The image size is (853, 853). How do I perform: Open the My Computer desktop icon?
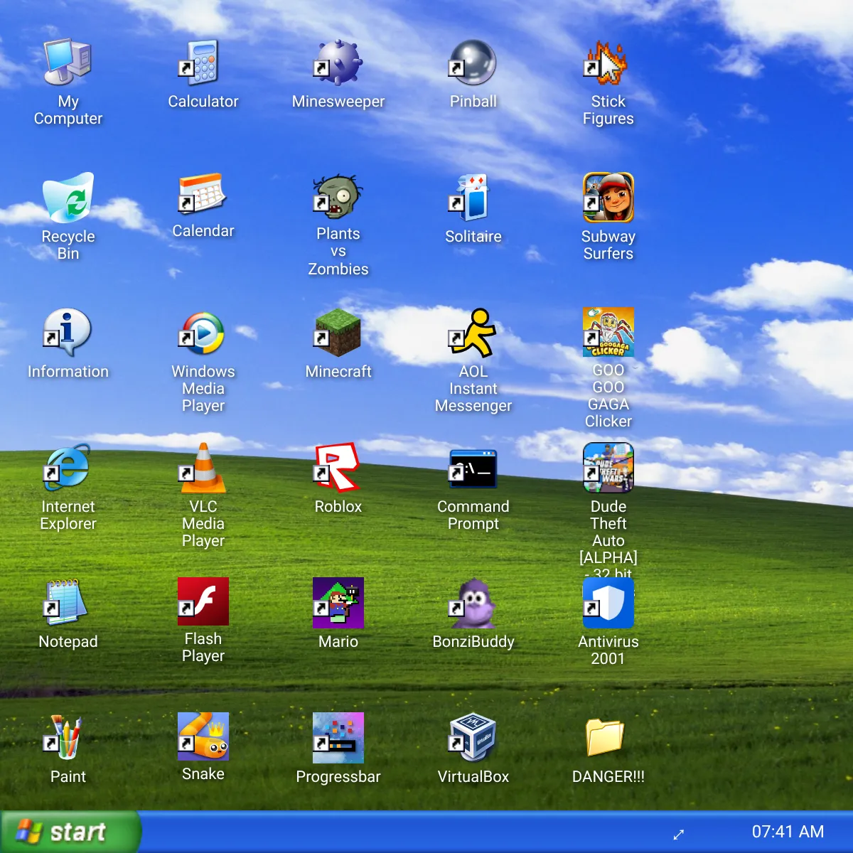[x=68, y=63]
